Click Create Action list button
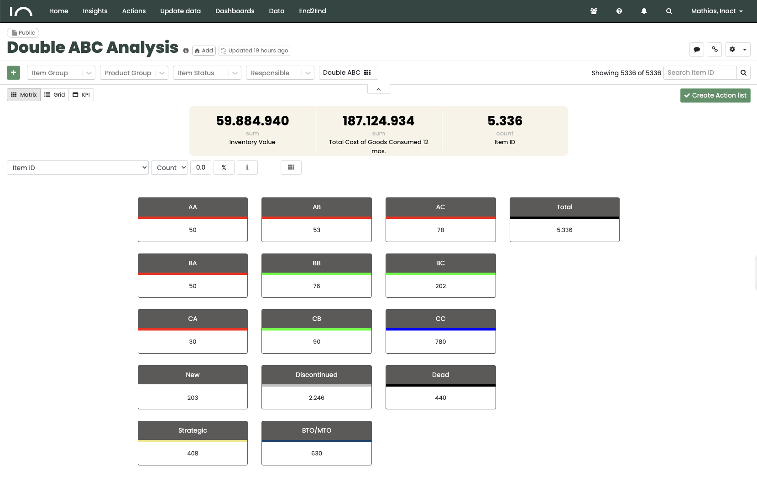This screenshot has width=757, height=496. pos(715,95)
